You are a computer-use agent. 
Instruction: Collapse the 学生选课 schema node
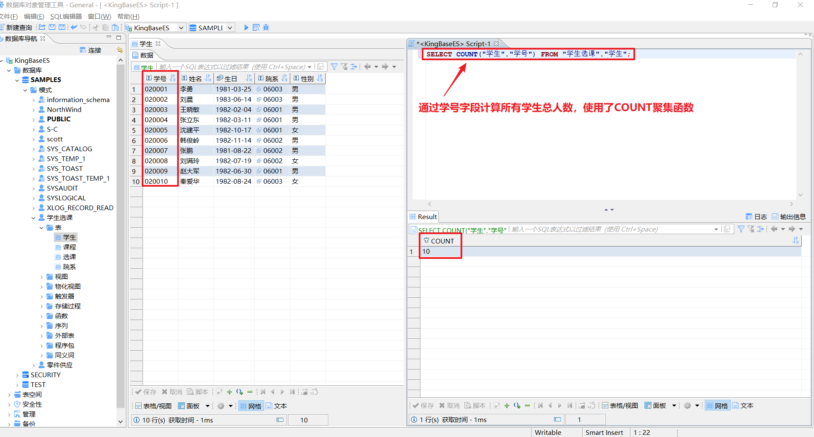click(x=33, y=218)
